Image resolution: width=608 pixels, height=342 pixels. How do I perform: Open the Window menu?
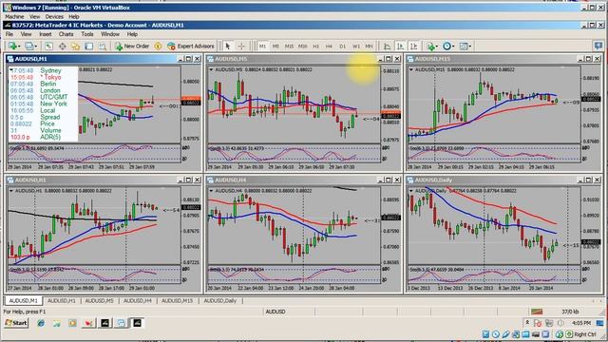110,34
